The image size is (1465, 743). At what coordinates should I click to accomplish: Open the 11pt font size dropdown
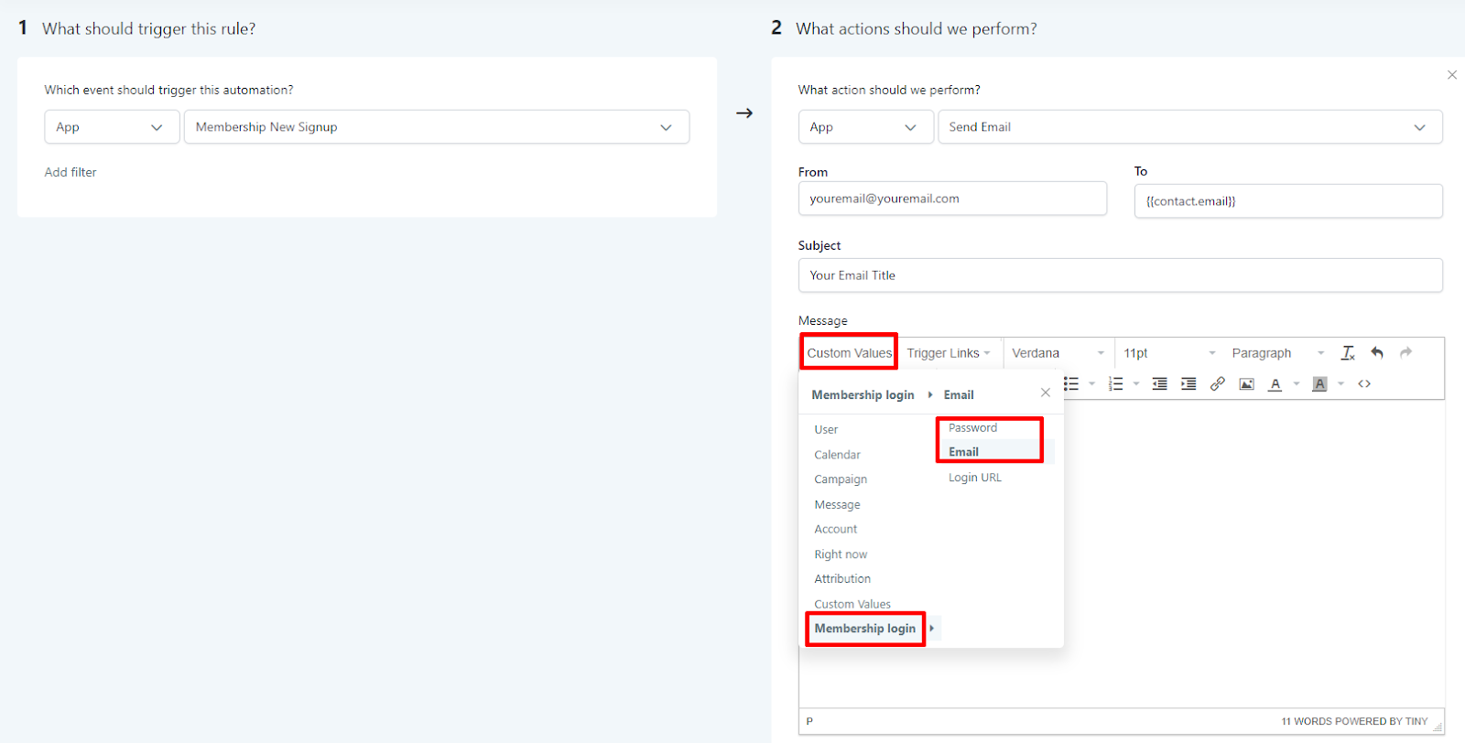(1168, 353)
